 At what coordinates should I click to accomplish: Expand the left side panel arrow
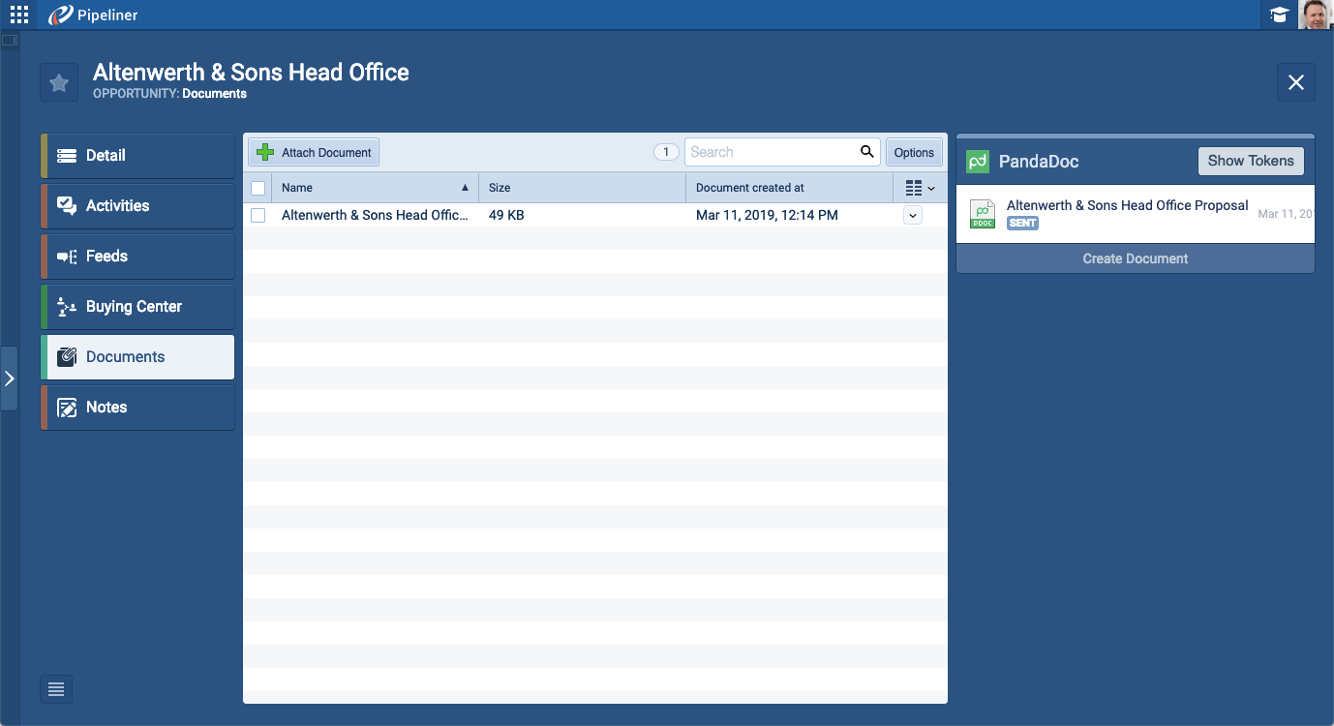(9, 378)
